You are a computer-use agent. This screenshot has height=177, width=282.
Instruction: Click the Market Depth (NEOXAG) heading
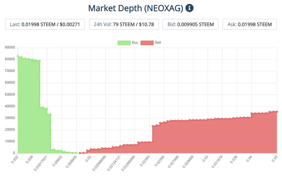136,8
